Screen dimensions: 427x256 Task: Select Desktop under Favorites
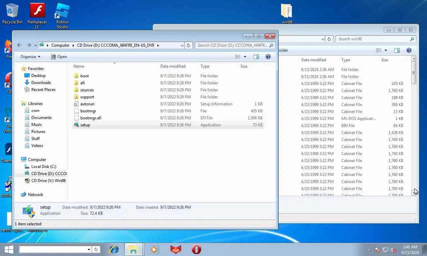(x=38, y=76)
